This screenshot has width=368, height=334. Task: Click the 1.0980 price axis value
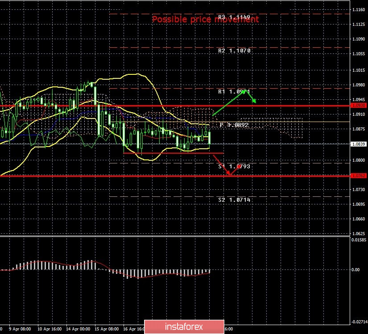[359, 85]
